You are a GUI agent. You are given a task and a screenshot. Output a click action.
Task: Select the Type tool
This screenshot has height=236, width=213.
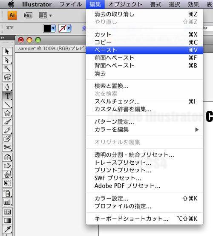point(7,96)
